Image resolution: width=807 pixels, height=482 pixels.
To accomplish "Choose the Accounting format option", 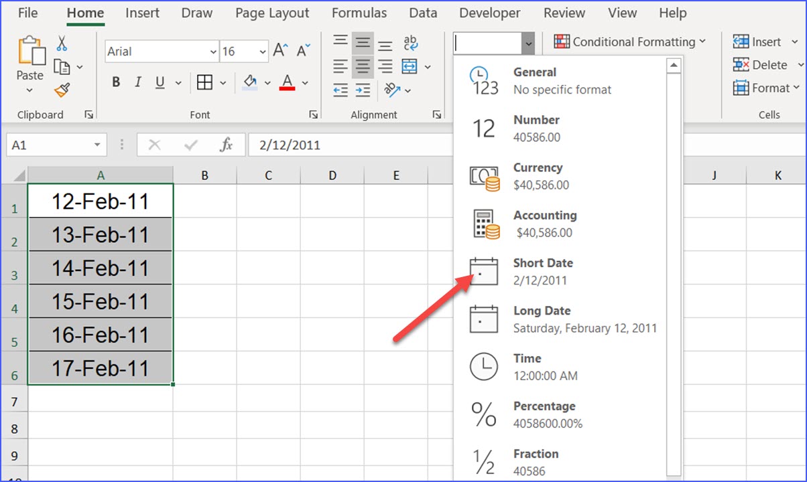I will point(560,224).
